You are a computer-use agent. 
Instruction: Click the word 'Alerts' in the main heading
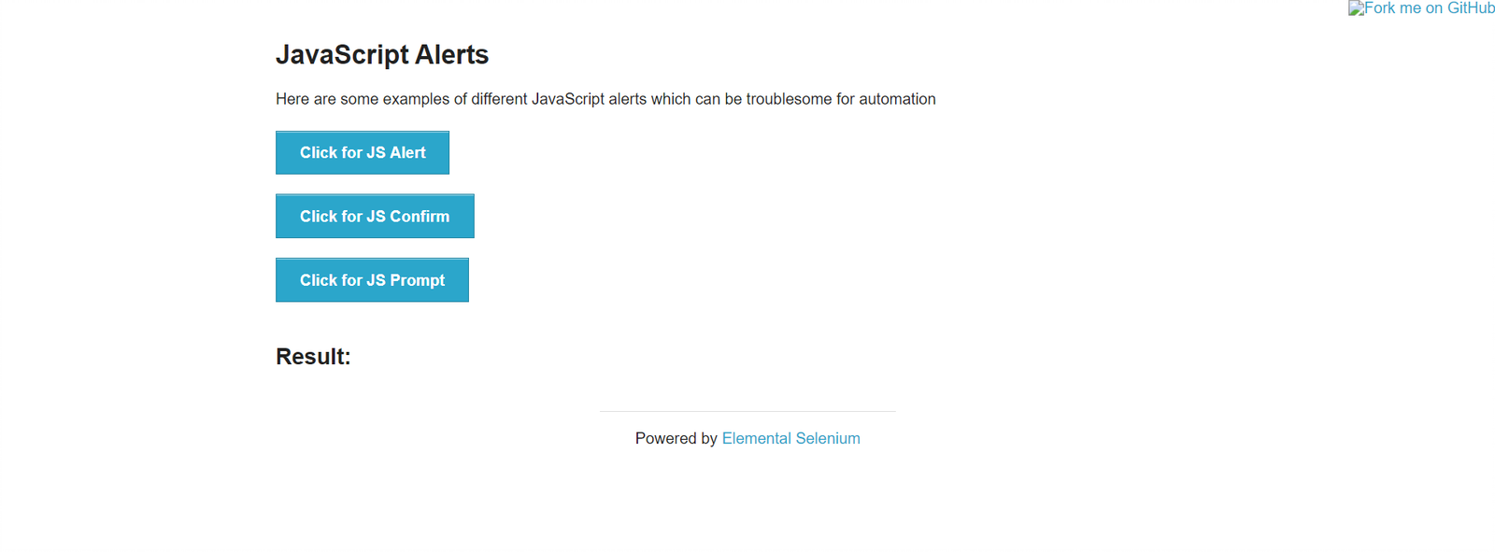tap(451, 55)
